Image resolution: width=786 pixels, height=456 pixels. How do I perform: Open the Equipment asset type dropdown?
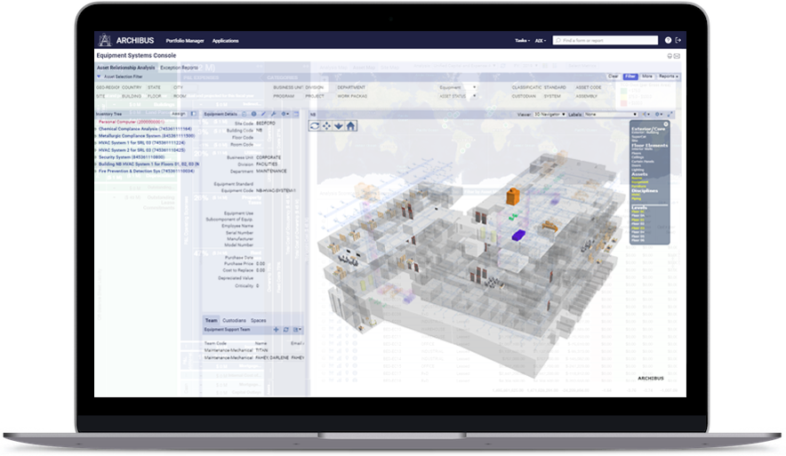click(x=458, y=87)
